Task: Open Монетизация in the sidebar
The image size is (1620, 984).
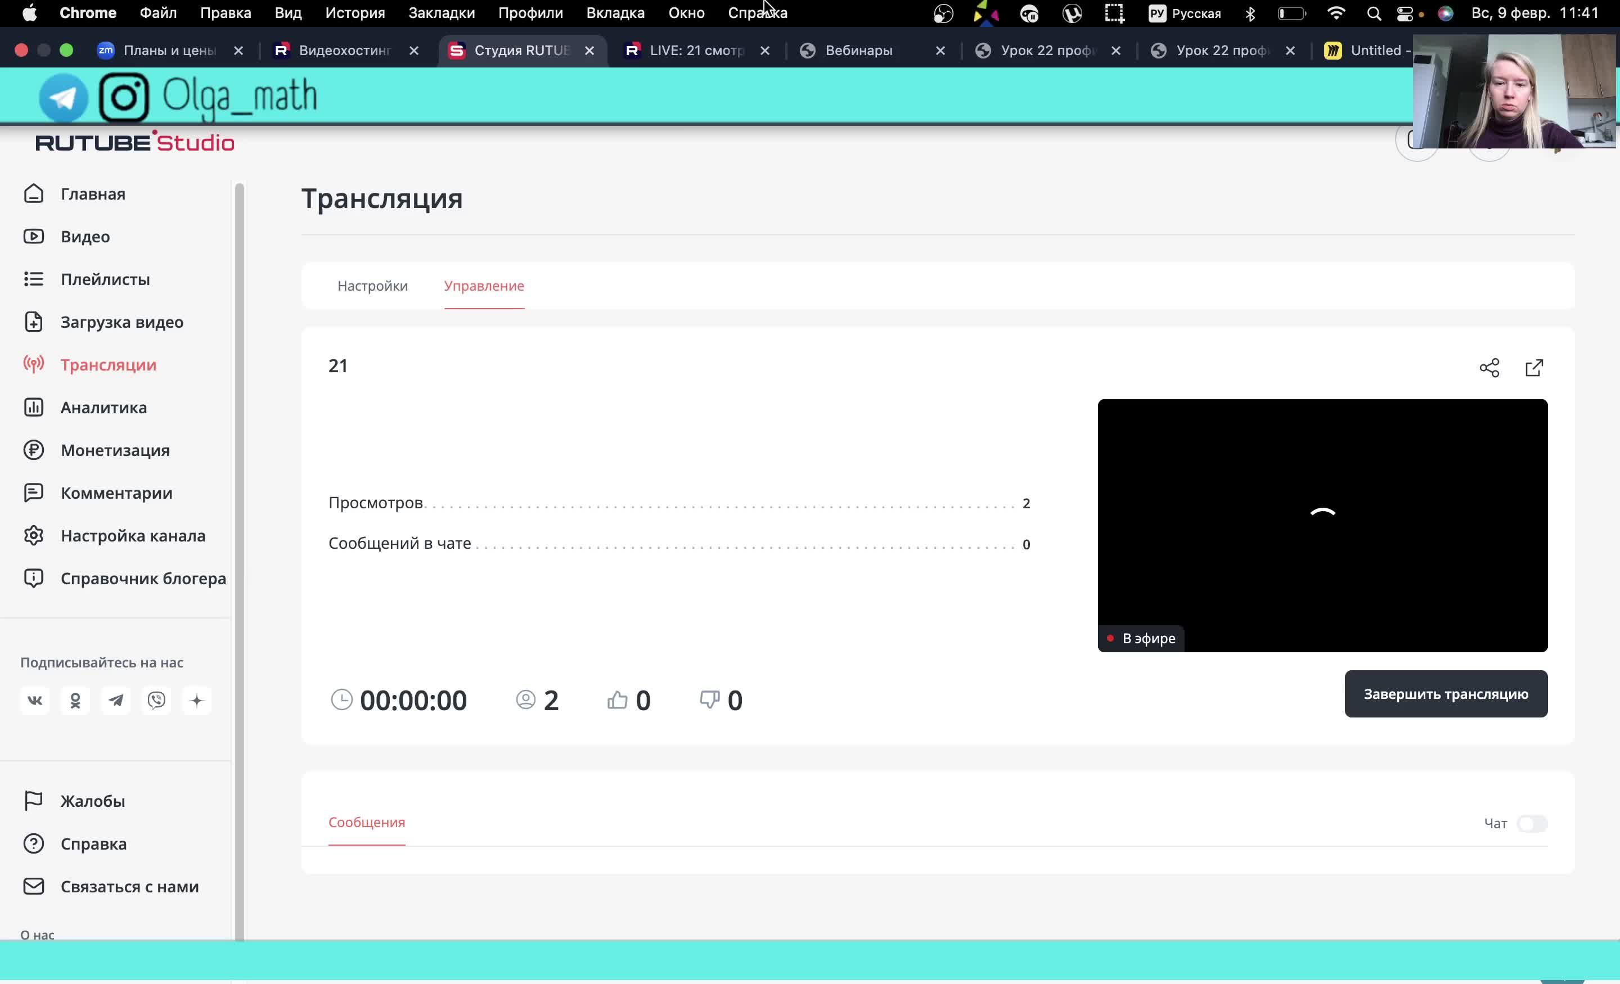Action: tap(114, 450)
